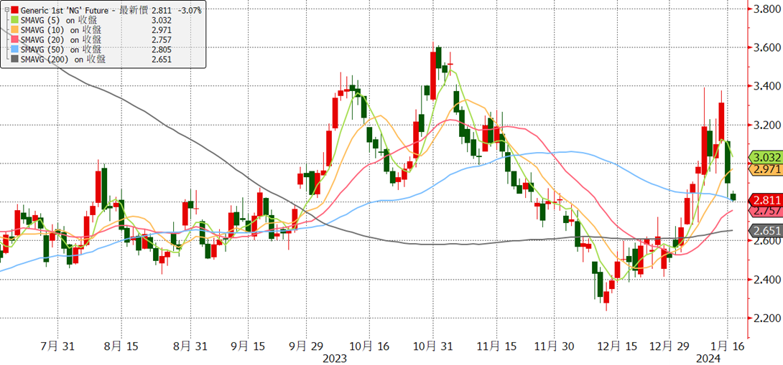Click the 12月 29 date label
The image size is (783, 365).
point(671,346)
